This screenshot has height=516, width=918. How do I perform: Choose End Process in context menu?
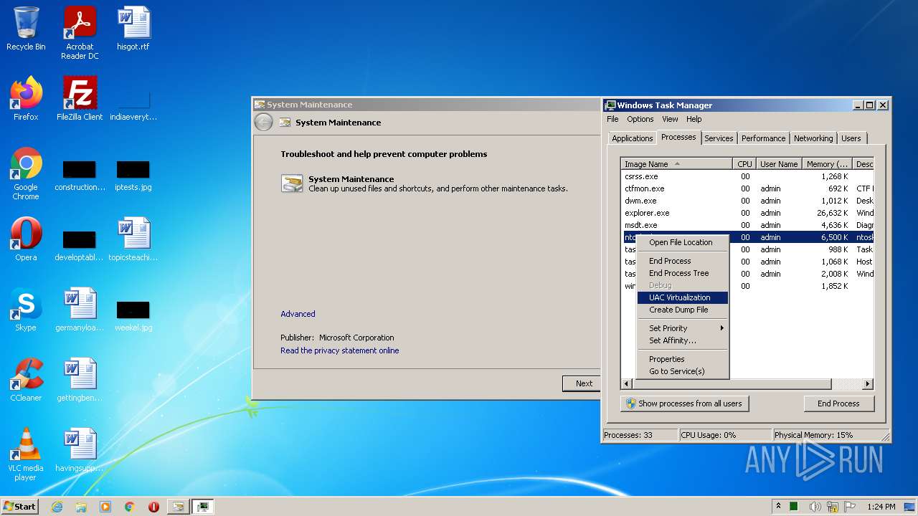(683, 261)
